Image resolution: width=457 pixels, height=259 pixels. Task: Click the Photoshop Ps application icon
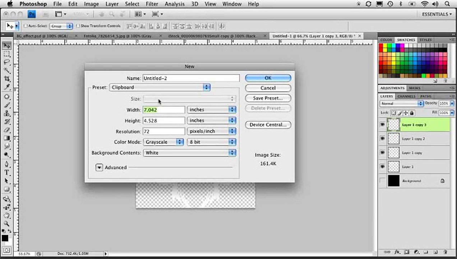[x=32, y=14]
